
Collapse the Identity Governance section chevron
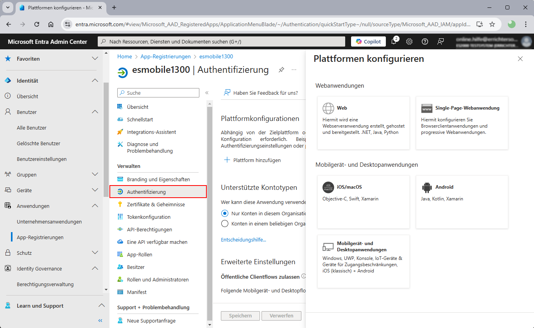click(95, 269)
